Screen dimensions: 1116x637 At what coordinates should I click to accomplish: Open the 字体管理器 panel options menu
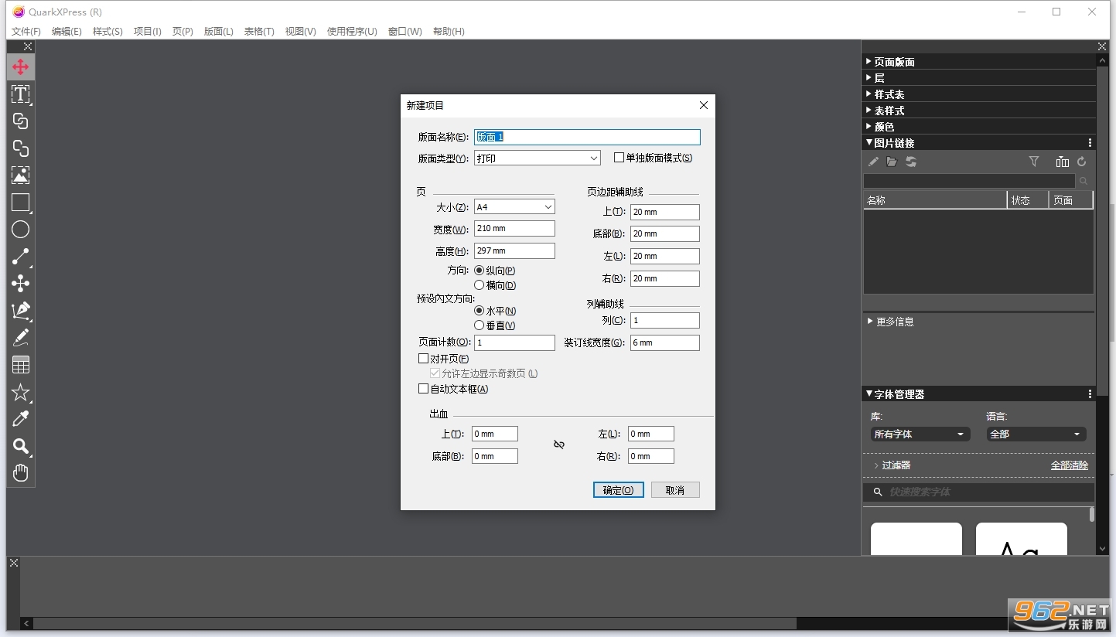(x=1090, y=394)
